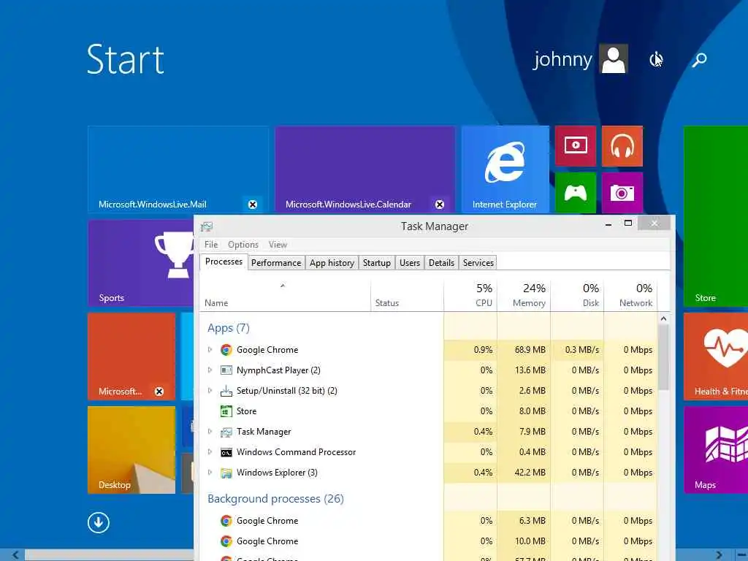The image size is (748, 561).
Task: Click the 10.0 MB Google Chrome row icon
Action: 226,541
